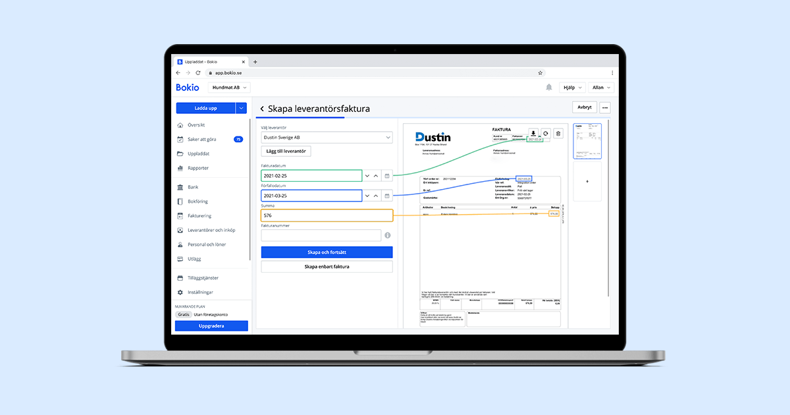The image size is (790, 415).
Task: Click the Skapa och fortsätt button
Action: click(x=327, y=252)
